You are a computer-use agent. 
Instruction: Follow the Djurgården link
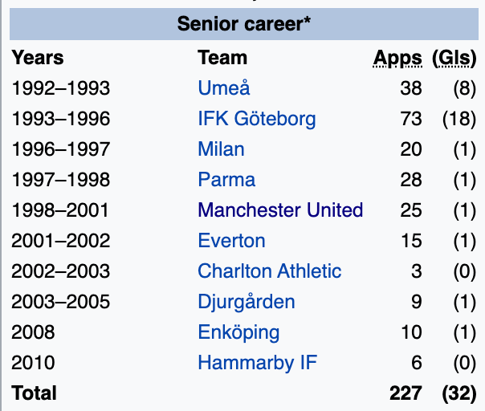tap(247, 302)
